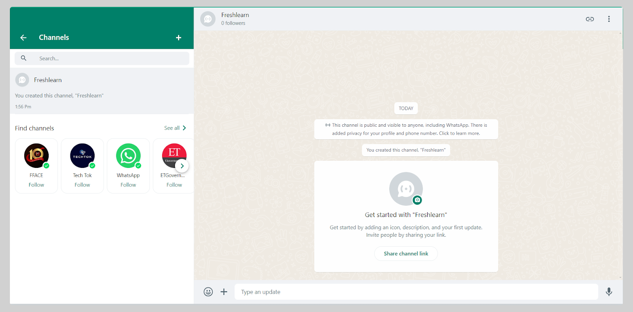Click FFACE channel name
Viewport: 633px width, 312px height.
(x=36, y=175)
